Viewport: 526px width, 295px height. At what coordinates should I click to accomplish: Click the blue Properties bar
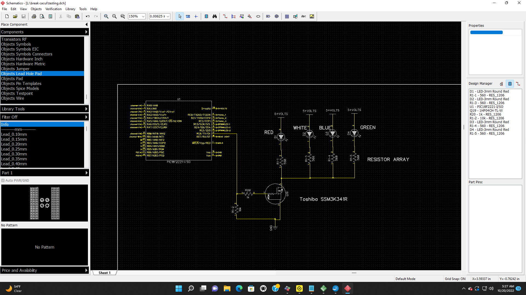point(487,33)
